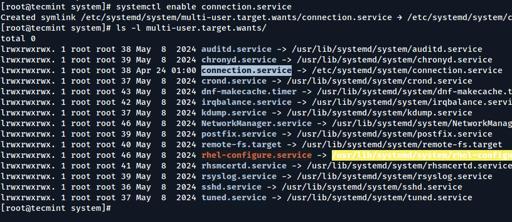Click the highlighted connection.service entry
This screenshot has width=512, height=222.
(x=247, y=70)
